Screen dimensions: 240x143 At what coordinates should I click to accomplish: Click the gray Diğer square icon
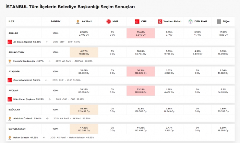219,21
